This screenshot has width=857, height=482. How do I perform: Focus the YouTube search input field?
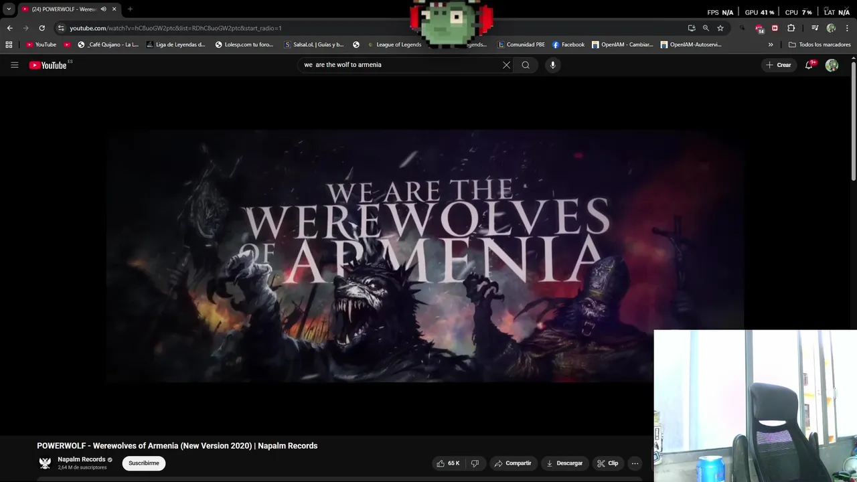pos(400,65)
